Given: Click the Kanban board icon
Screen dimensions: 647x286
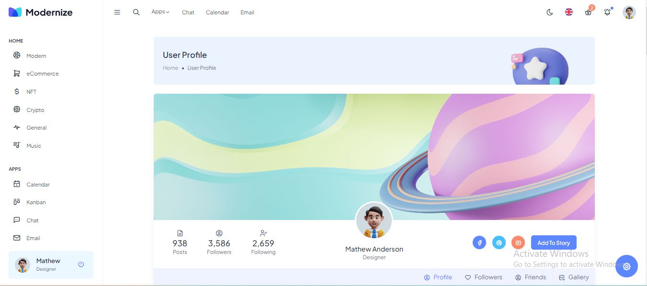Looking at the screenshot, I should tap(17, 202).
